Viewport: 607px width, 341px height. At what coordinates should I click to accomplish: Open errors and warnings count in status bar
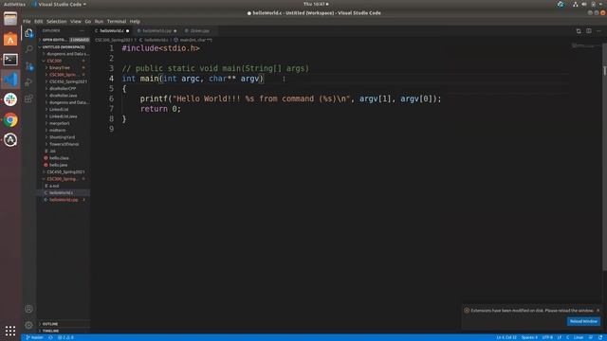click(65, 337)
